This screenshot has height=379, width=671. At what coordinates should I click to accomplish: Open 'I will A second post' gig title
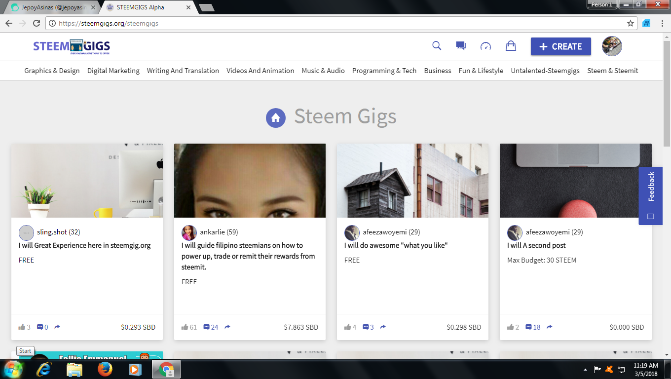click(x=536, y=245)
